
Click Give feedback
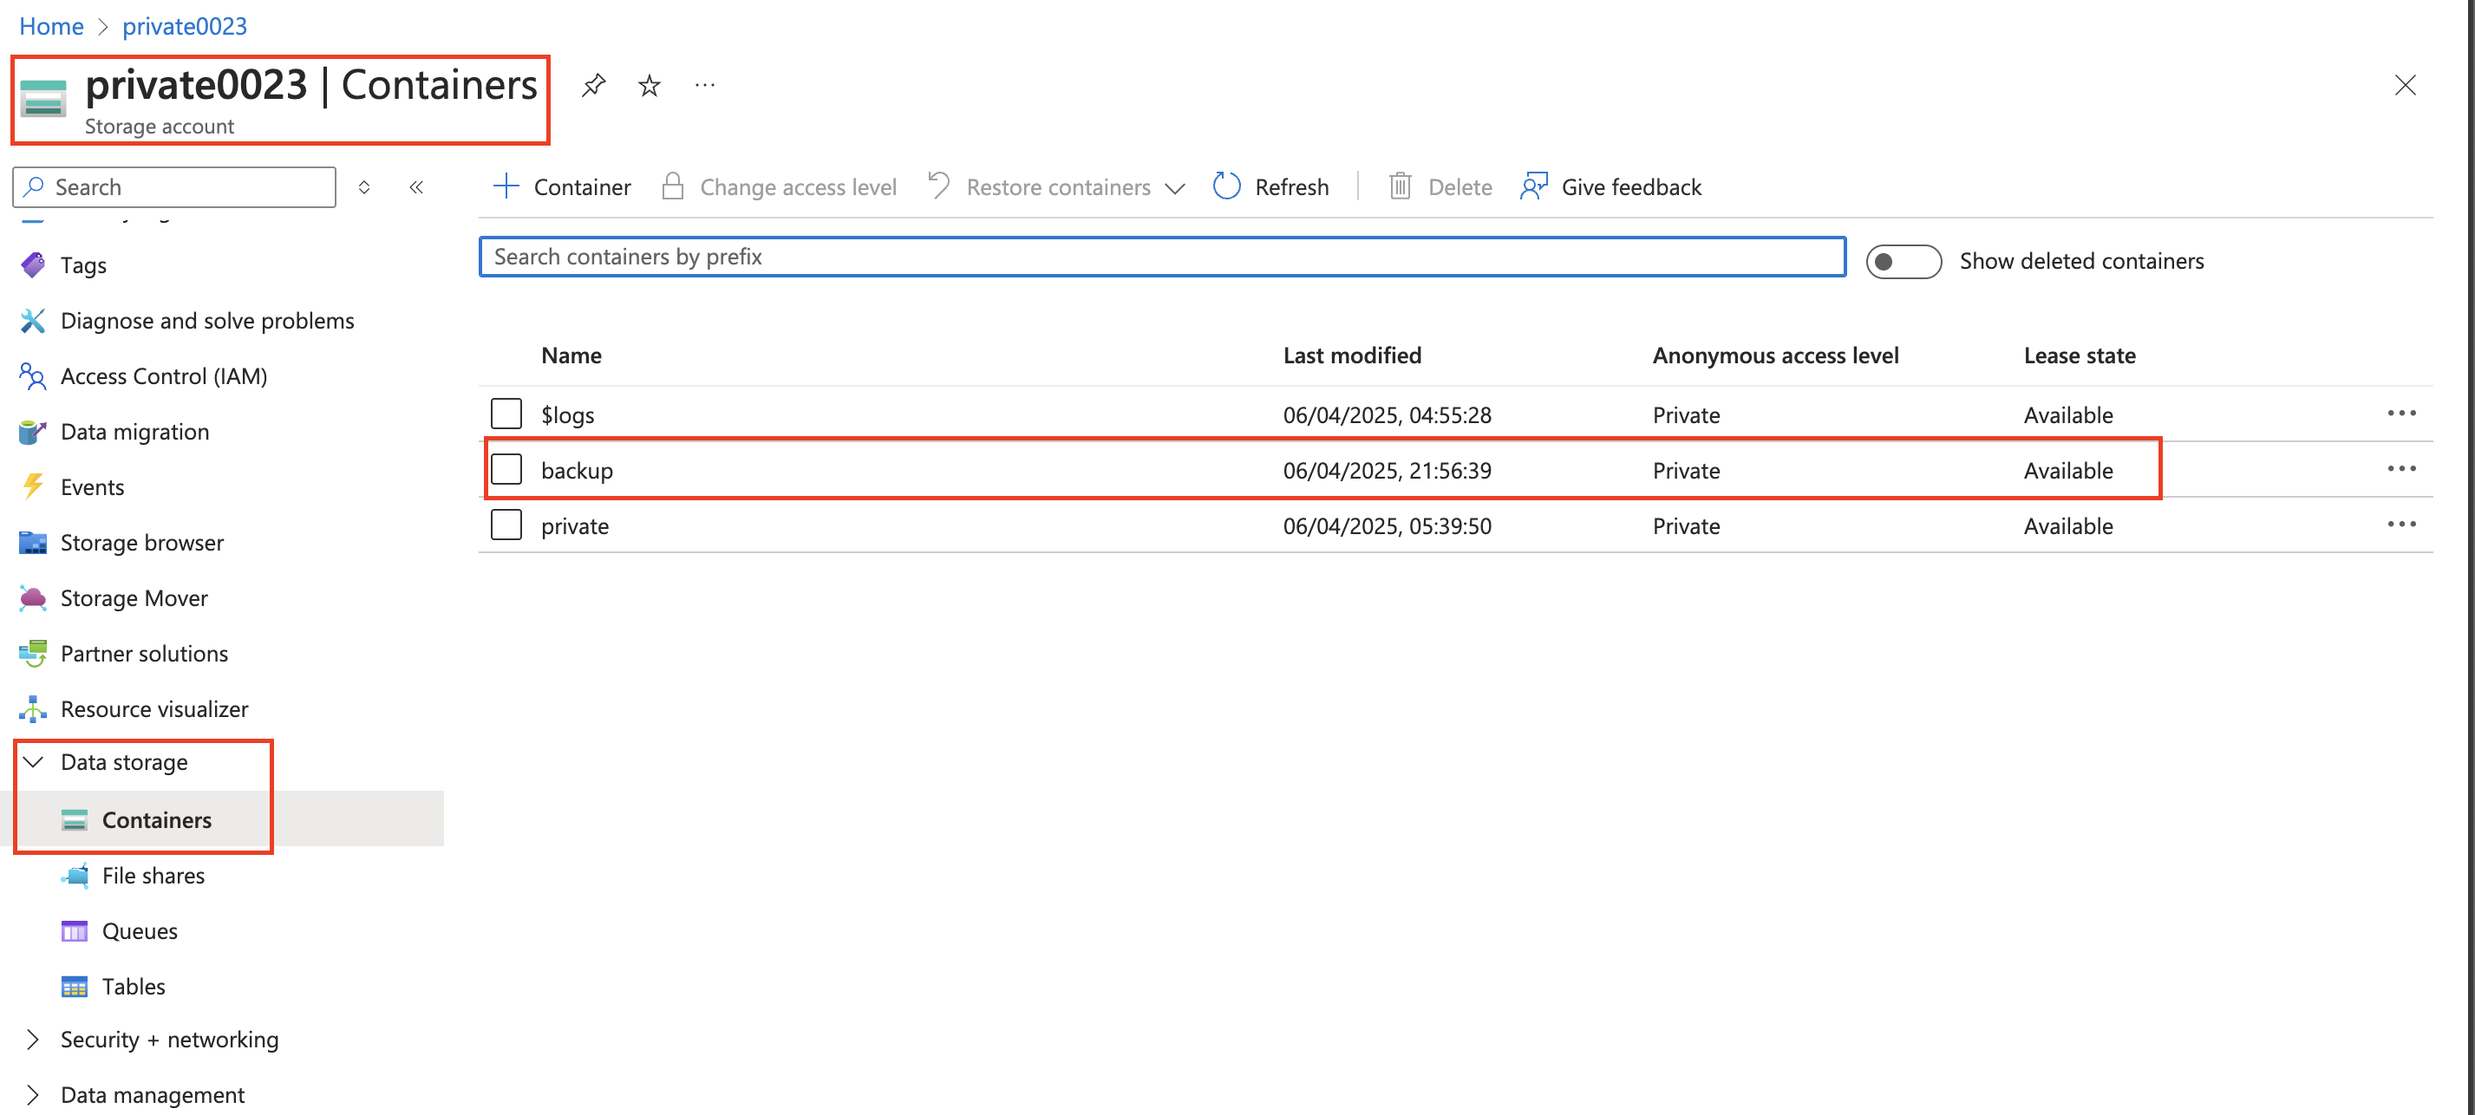[x=1611, y=187]
